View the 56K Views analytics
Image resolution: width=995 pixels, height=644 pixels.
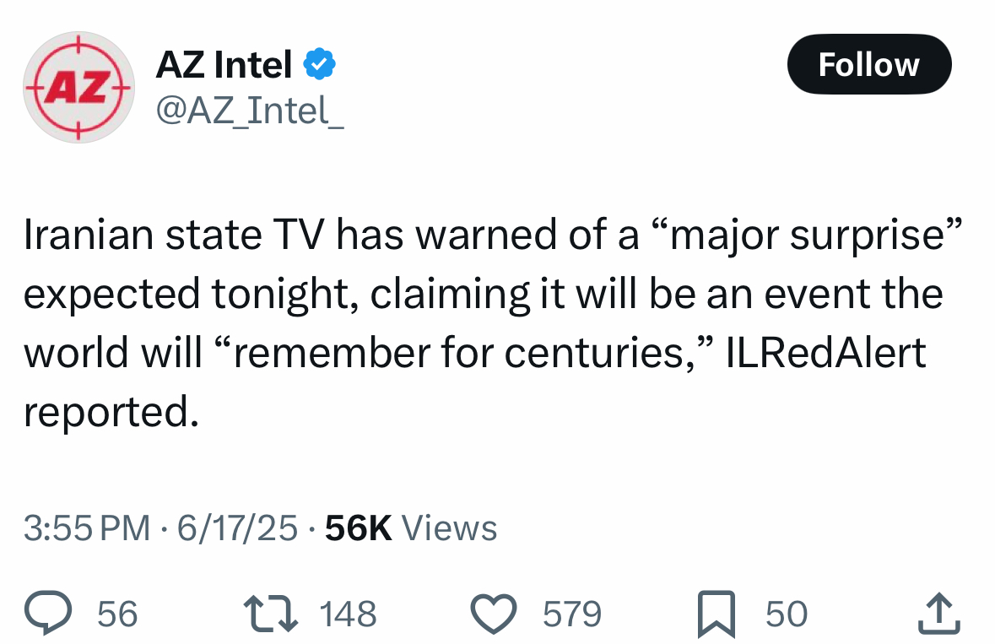click(x=411, y=528)
